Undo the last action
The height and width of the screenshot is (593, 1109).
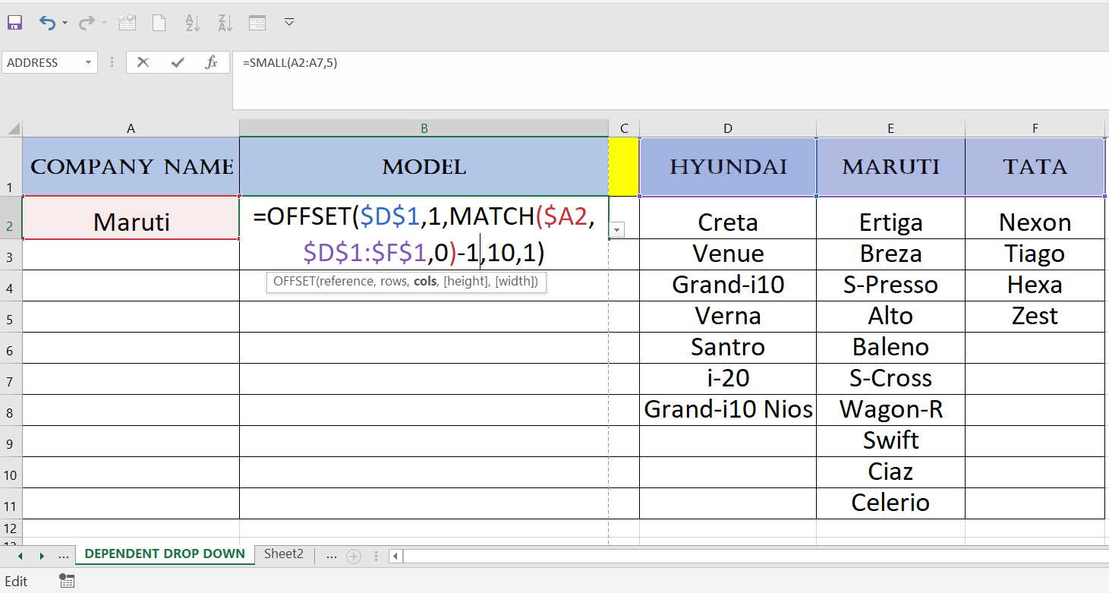(x=47, y=23)
